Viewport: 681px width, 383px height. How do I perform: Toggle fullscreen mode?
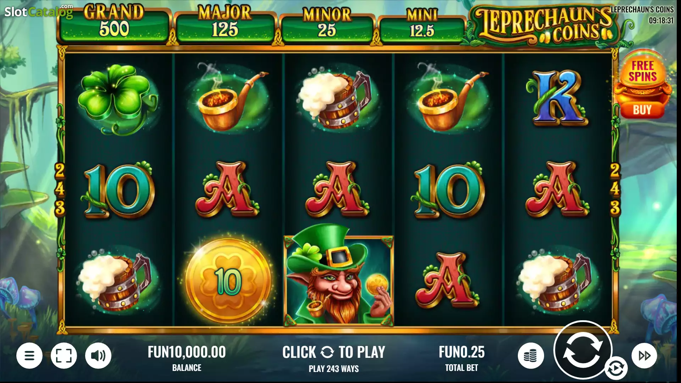[x=64, y=355]
